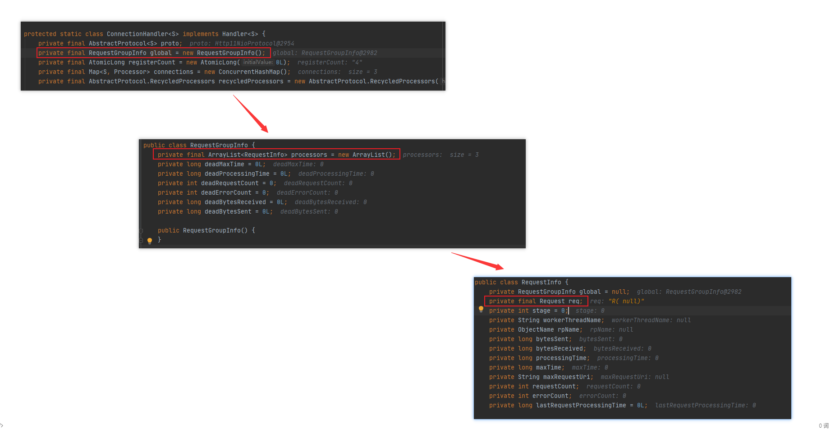Click 'private ObjectName rpName;'
835x429 pixels.
[536, 329]
